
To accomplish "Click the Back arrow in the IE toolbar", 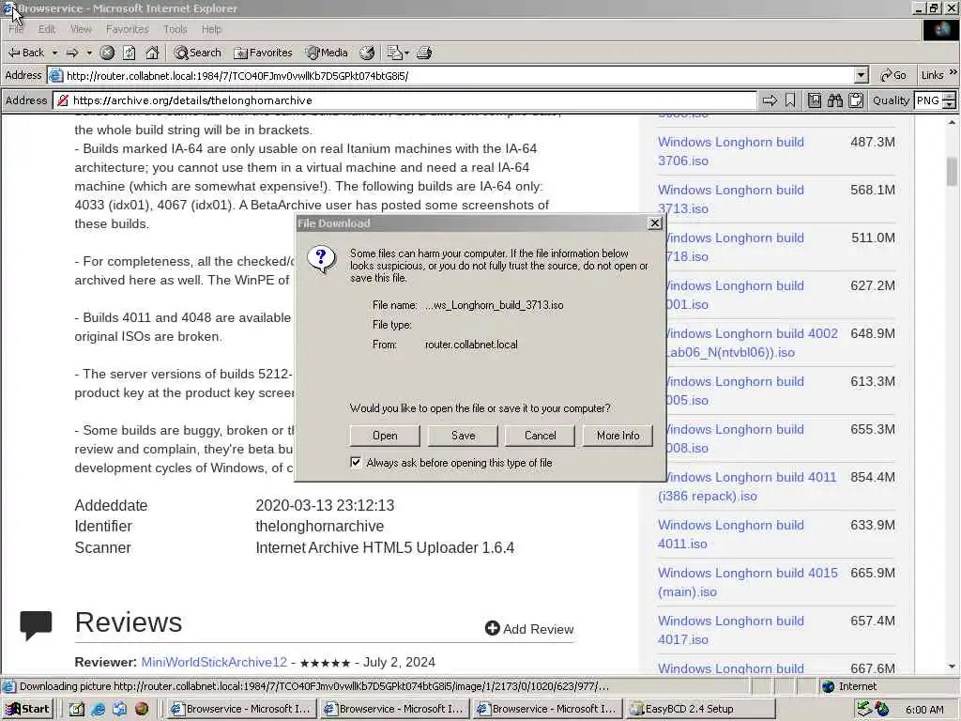I will [25, 53].
